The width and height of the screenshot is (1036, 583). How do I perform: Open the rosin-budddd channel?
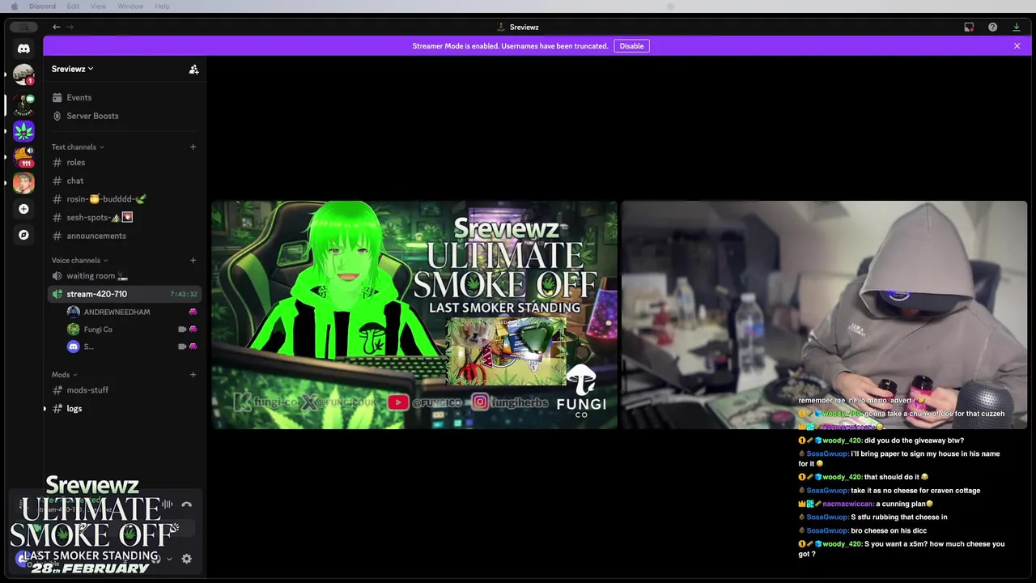coord(123,198)
